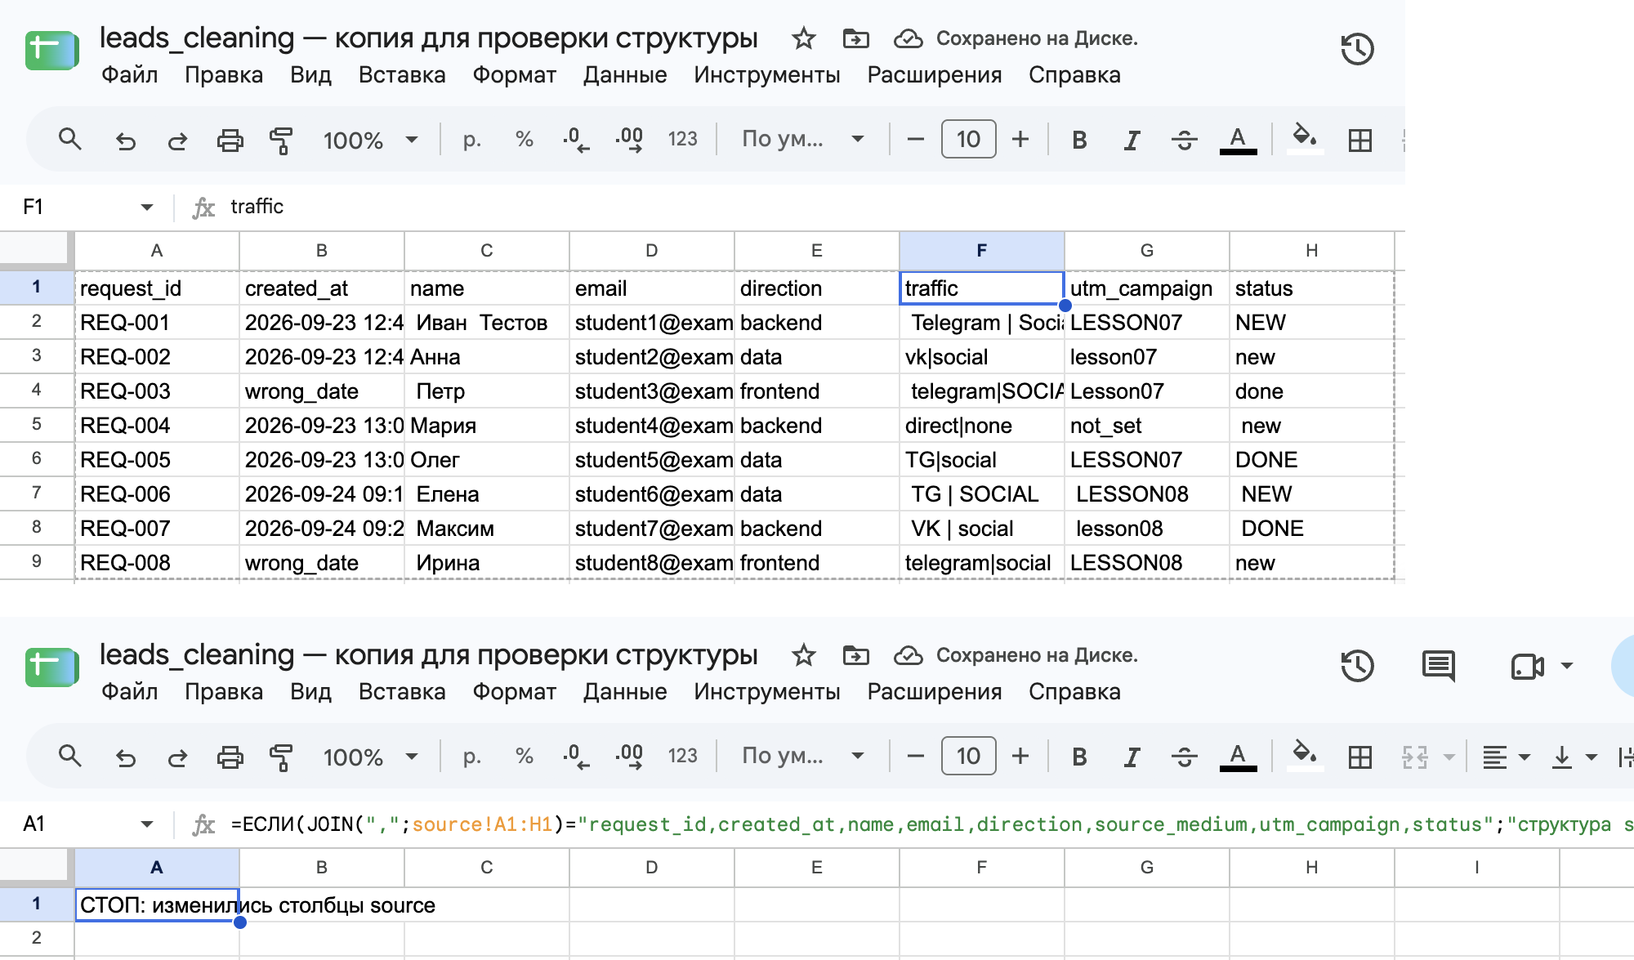Toggle strikethrough in the top window toolbar
1634x960 pixels.
(x=1184, y=141)
